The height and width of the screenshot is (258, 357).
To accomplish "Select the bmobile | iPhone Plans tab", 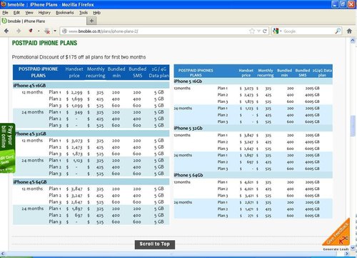I will tap(43, 21).
